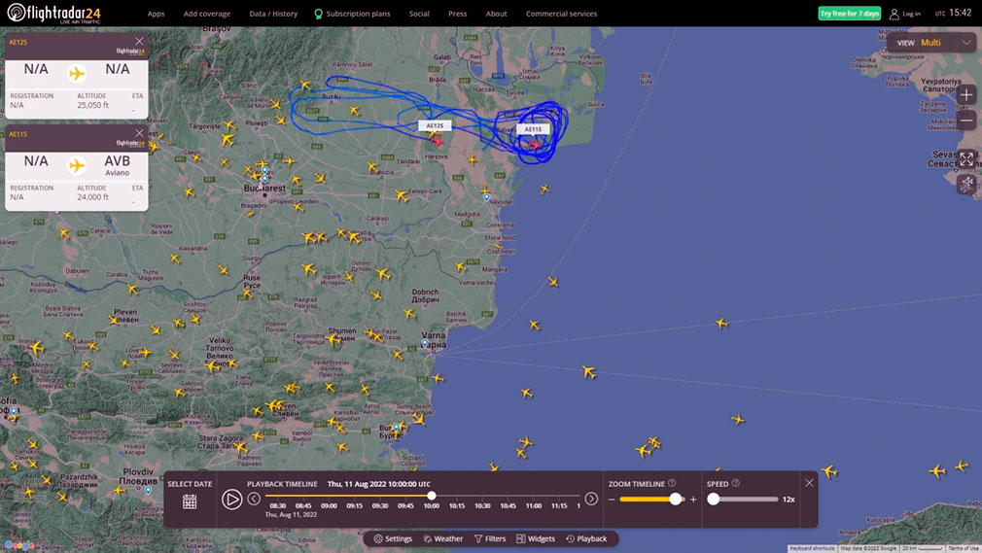Step the playback timeline backward
Image resolution: width=982 pixels, height=553 pixels.
pos(254,499)
